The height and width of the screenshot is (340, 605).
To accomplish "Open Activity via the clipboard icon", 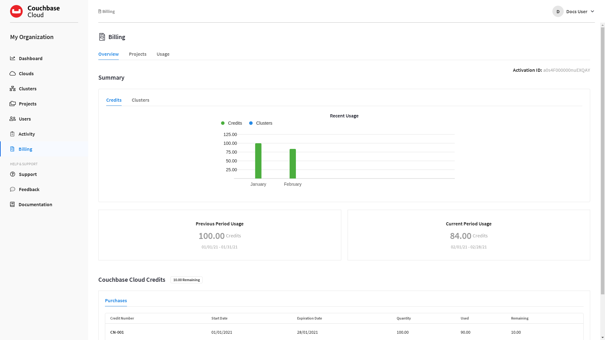I will pyautogui.click(x=13, y=134).
